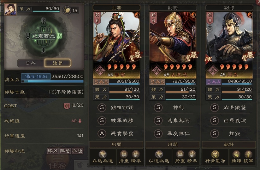Click the 精準 icon under 甘寧
Viewport: 260px width, 170px height.
tap(136, 154)
